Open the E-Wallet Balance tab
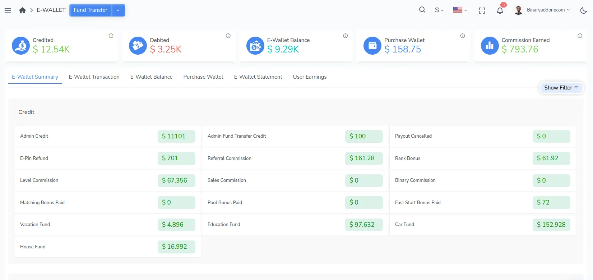 pyautogui.click(x=151, y=77)
